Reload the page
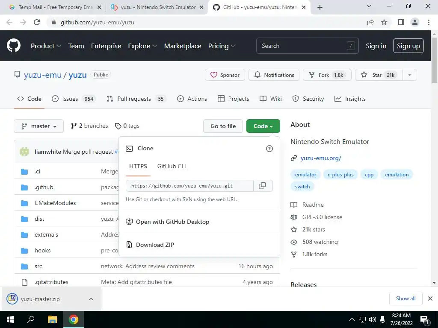Image resolution: width=438 pixels, height=328 pixels. pos(37,22)
